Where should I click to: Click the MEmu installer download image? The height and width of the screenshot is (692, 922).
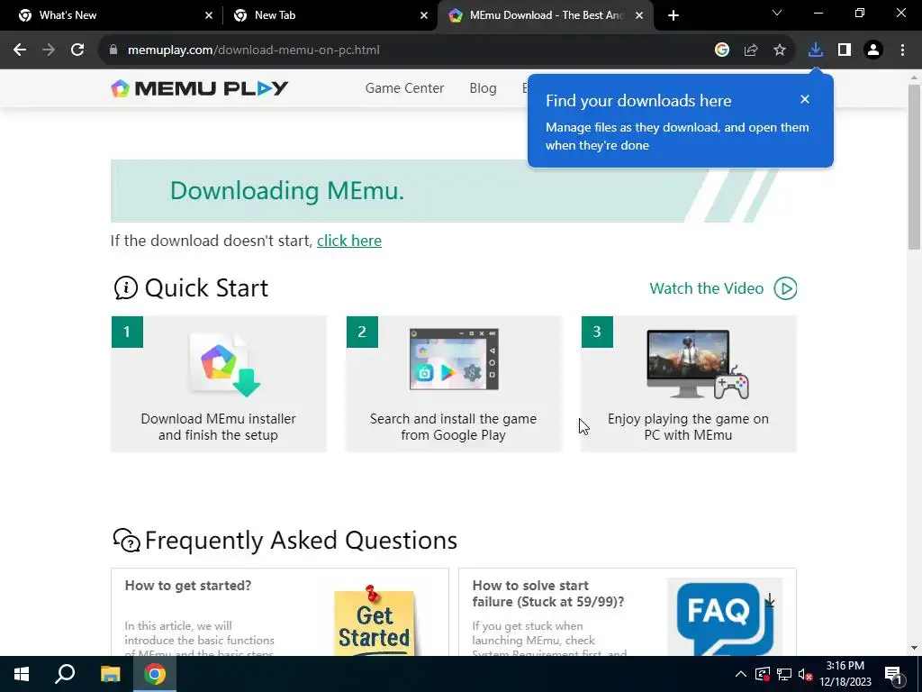226,366
